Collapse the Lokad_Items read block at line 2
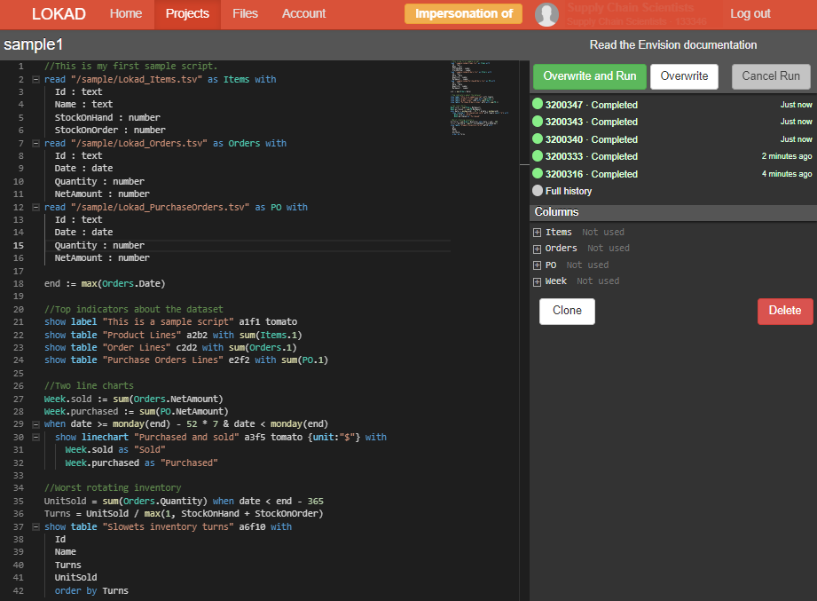The height and width of the screenshot is (601, 817). click(x=36, y=80)
